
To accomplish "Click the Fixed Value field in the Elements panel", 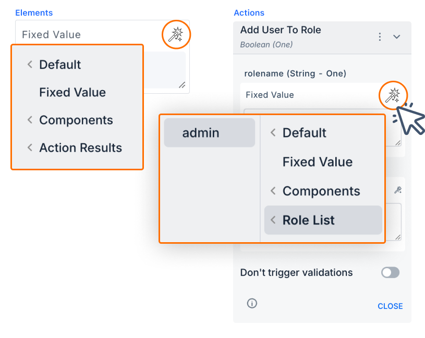I will [x=89, y=35].
